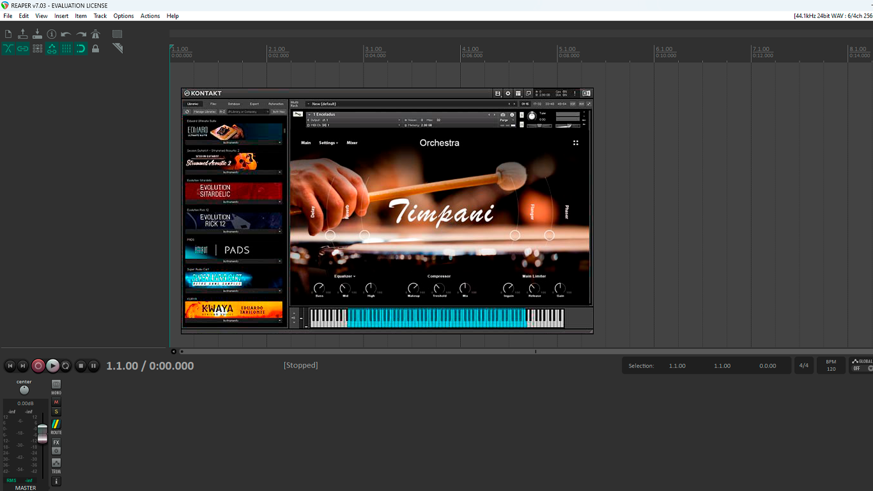Toggle envelope points move with items icon
873x491 pixels.
pyautogui.click(x=52, y=49)
